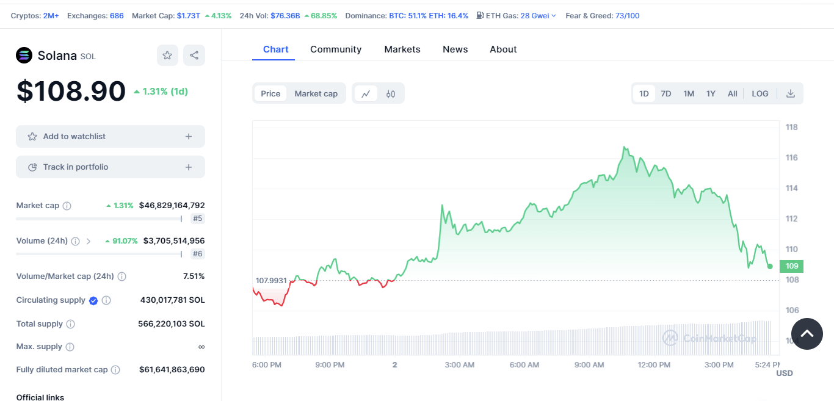Screen dimensions: 834x401
Task: Switch to candlestick chart view
Action: [x=391, y=93]
